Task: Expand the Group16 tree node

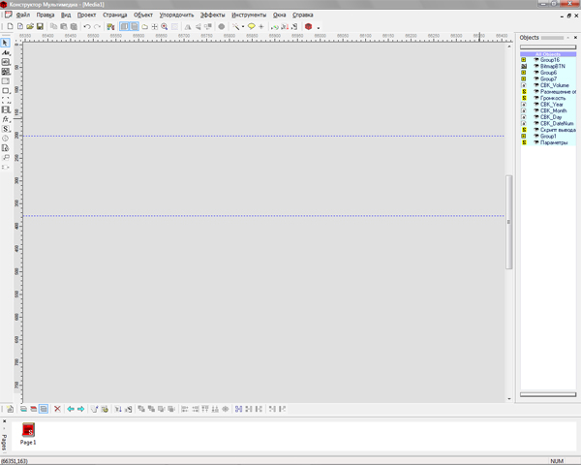Action: tap(524, 60)
